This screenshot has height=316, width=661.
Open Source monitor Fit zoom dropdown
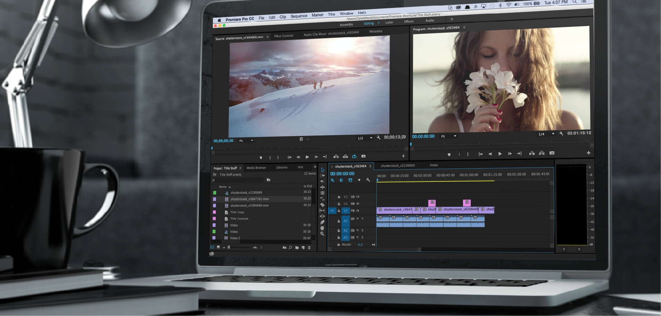tap(246, 141)
